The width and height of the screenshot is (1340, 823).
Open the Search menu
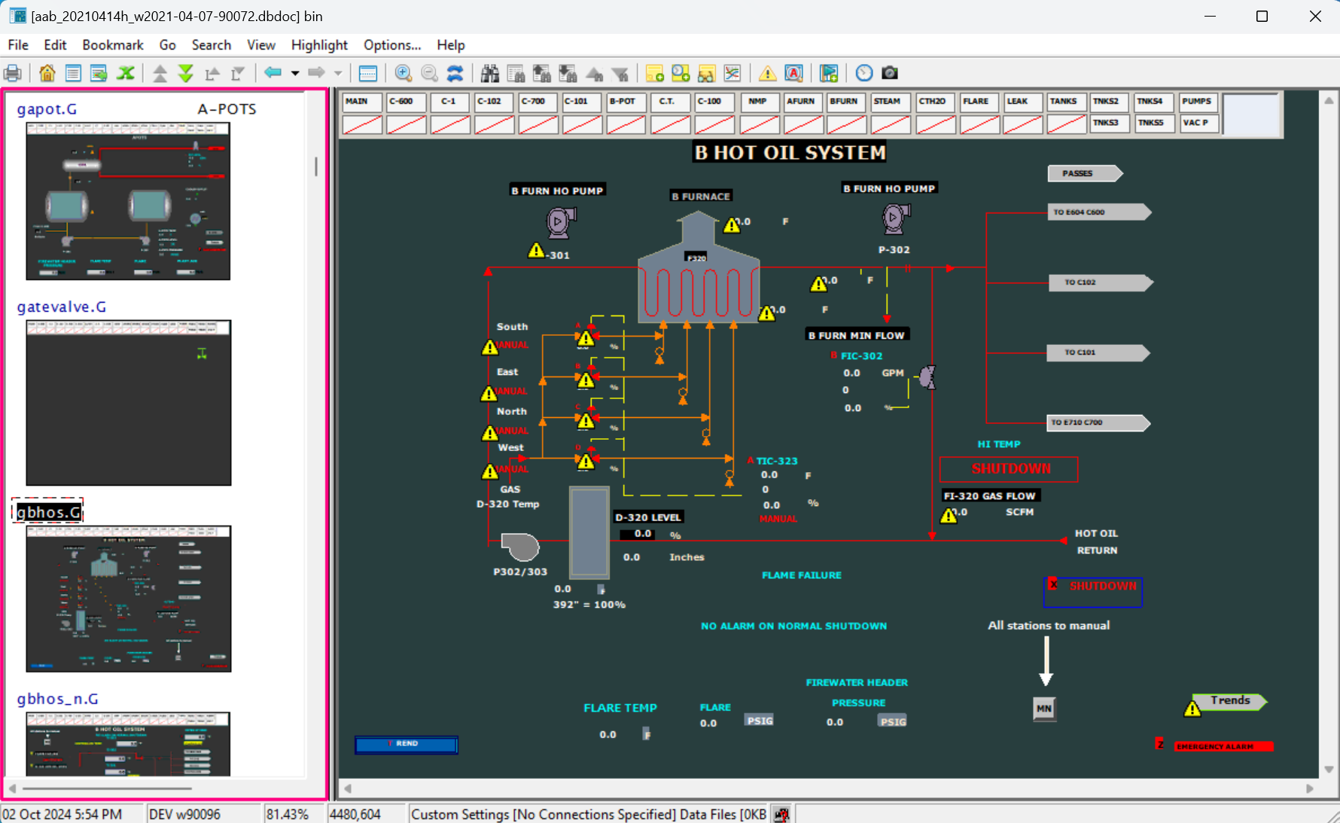pos(211,45)
